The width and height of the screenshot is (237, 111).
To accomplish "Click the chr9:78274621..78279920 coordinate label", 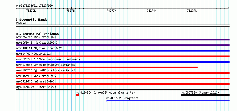I will tap(34, 6).
